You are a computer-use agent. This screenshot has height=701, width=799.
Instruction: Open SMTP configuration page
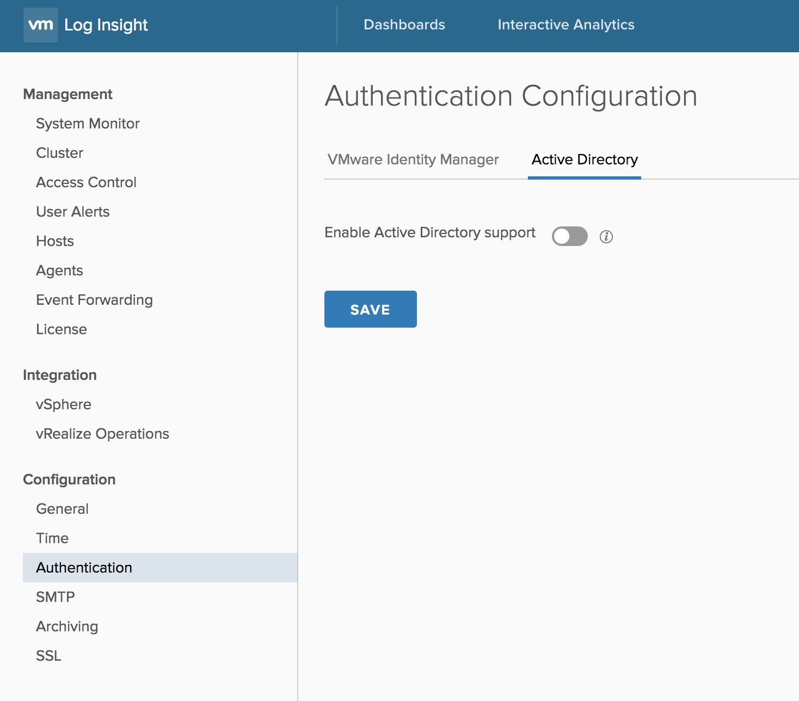coord(55,597)
